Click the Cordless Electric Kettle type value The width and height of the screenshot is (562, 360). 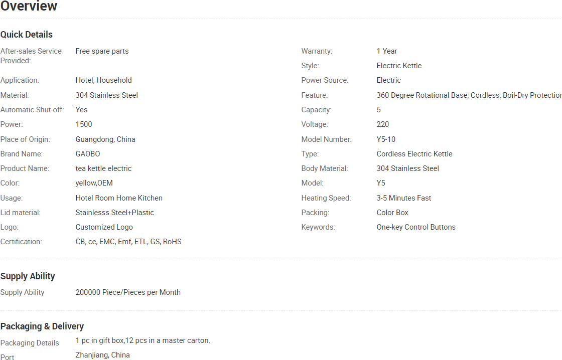coord(414,154)
